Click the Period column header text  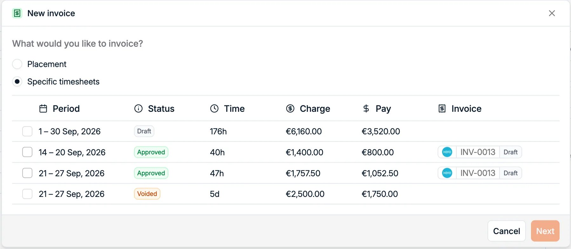point(66,109)
